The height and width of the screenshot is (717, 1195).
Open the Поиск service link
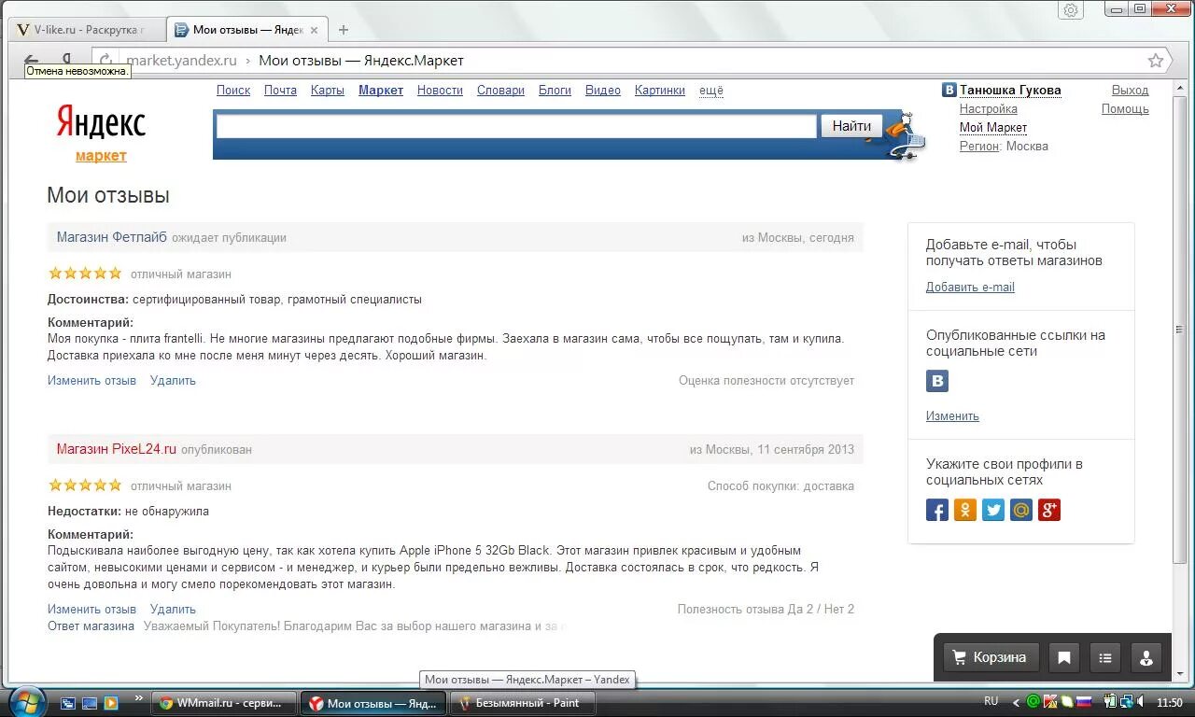click(x=233, y=91)
